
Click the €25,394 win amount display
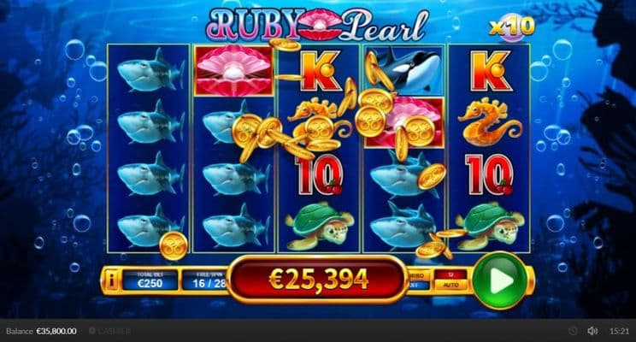tap(318, 280)
